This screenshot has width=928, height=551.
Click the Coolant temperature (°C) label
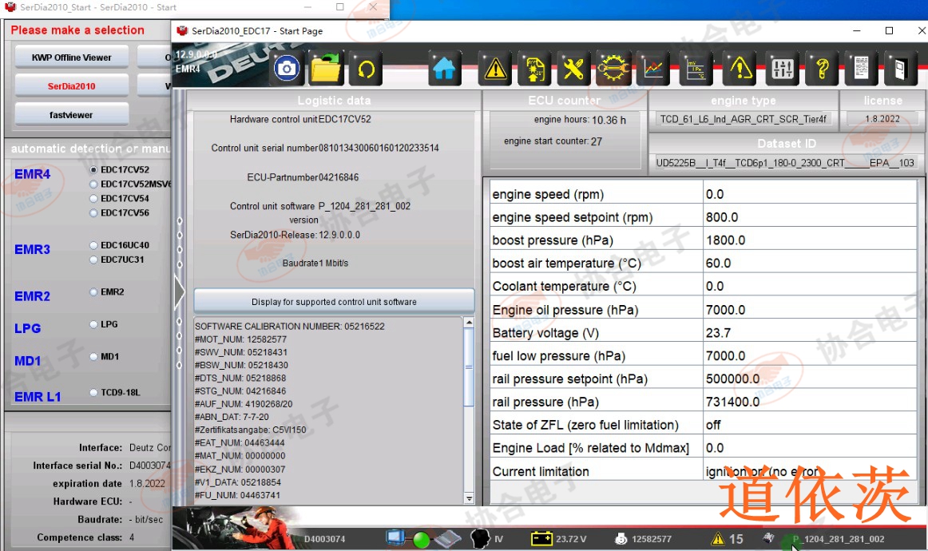tap(564, 287)
